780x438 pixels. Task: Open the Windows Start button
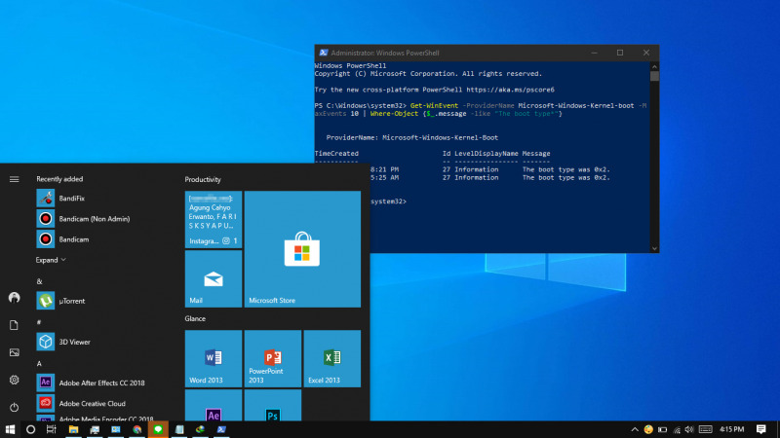[10, 429]
